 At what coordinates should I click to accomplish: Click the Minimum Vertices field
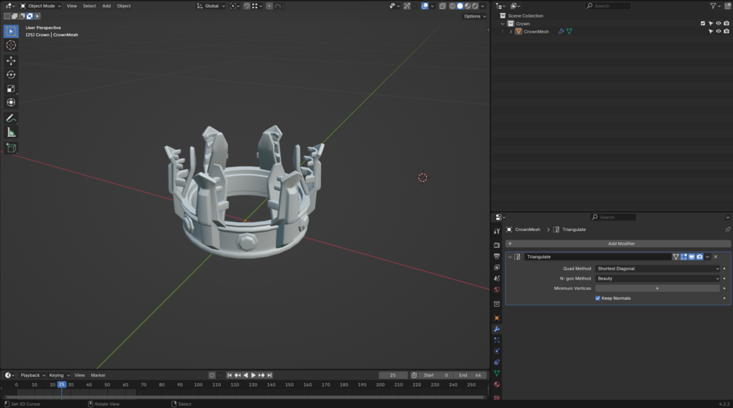(657, 289)
